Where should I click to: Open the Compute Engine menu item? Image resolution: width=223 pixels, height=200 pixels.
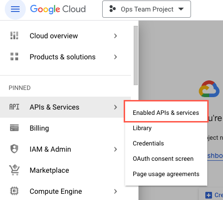click(65, 191)
